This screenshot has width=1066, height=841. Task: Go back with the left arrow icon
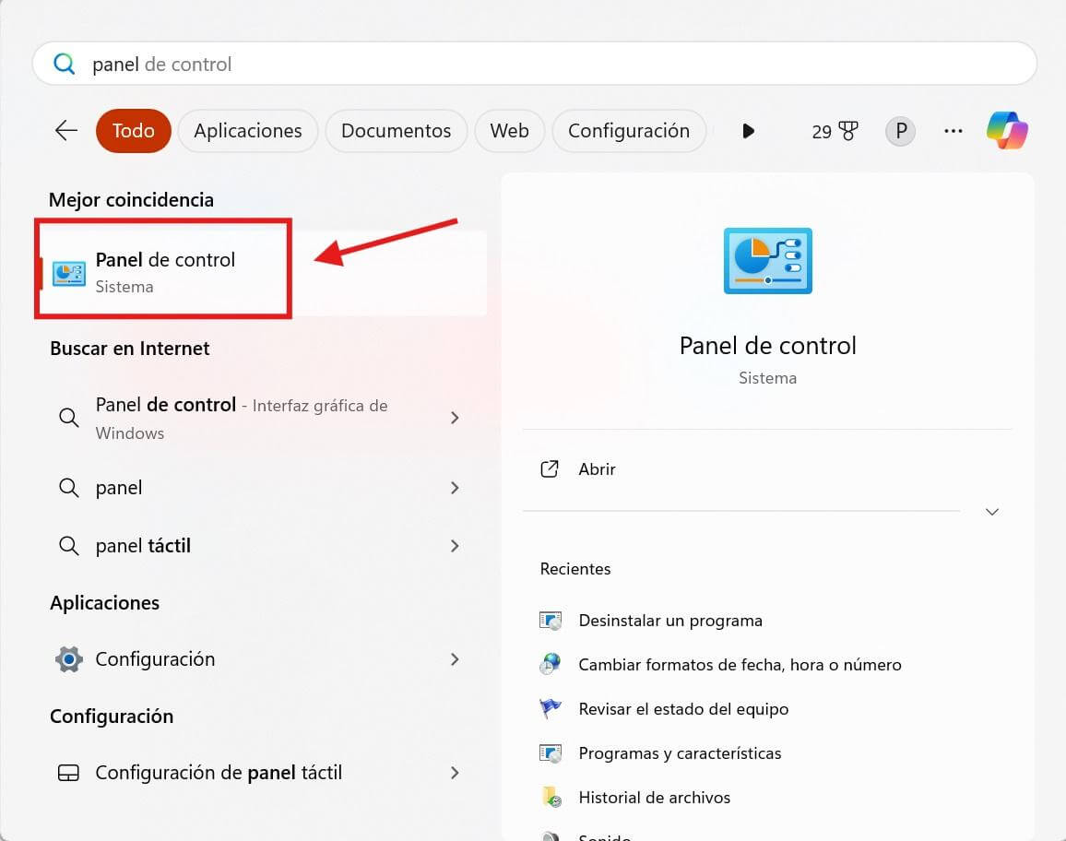click(x=66, y=131)
